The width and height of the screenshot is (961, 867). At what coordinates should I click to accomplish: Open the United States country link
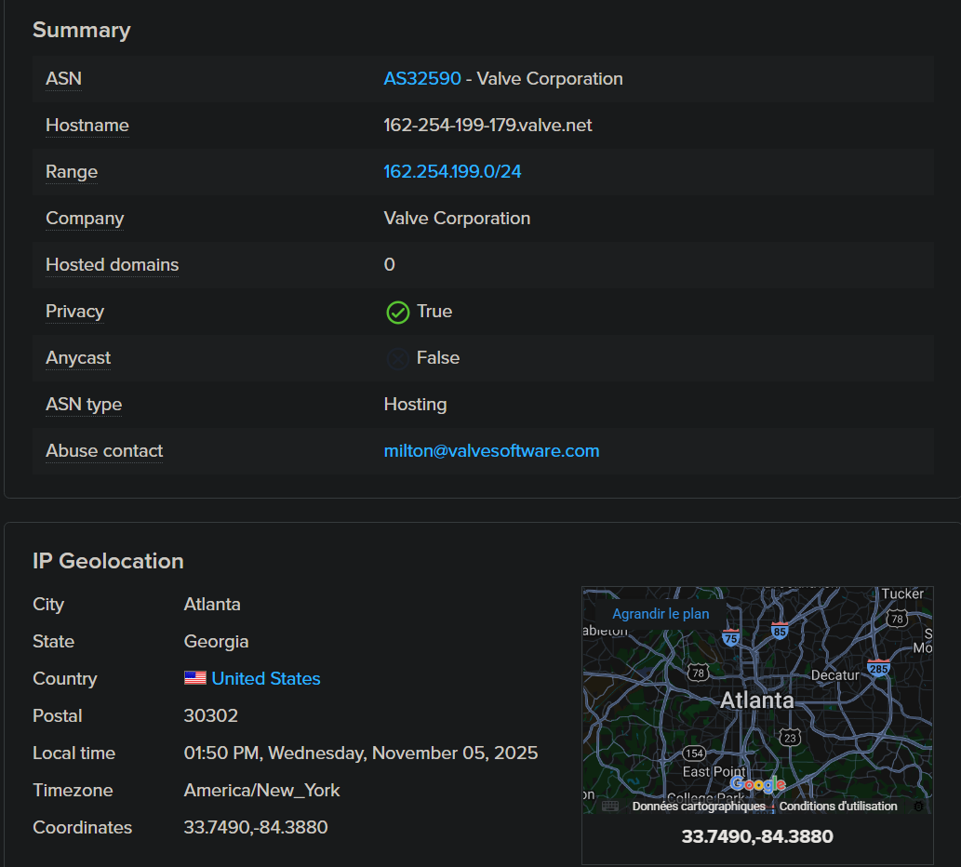coord(266,679)
